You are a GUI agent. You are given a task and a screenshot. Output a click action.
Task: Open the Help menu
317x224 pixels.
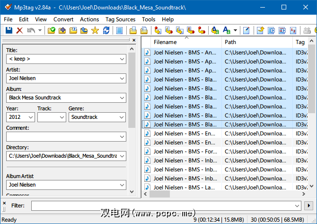[x=167, y=19]
